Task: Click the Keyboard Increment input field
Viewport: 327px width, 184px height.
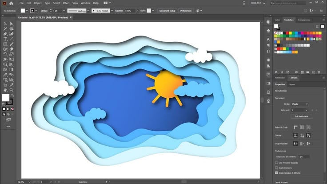Action: pyautogui.click(x=303, y=156)
